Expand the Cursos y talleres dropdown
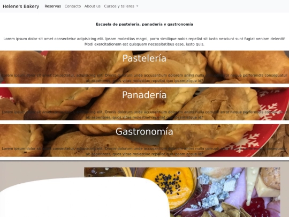This screenshot has height=217, width=289. click(x=121, y=6)
